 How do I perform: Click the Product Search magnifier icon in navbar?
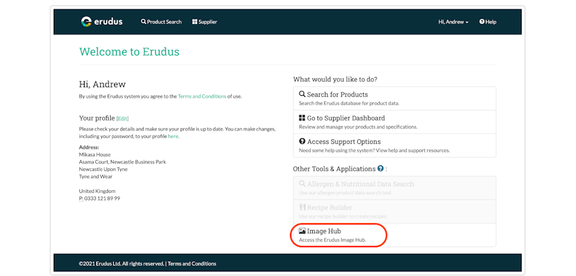143,21
